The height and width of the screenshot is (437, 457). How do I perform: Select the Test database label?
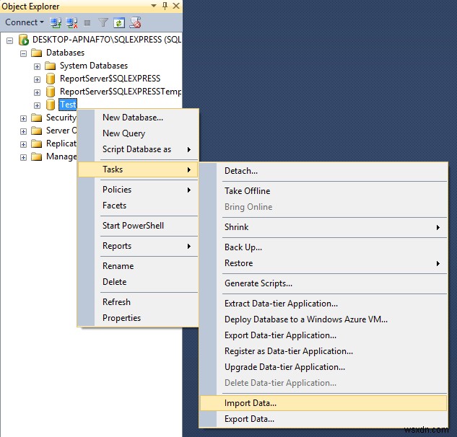tap(68, 105)
